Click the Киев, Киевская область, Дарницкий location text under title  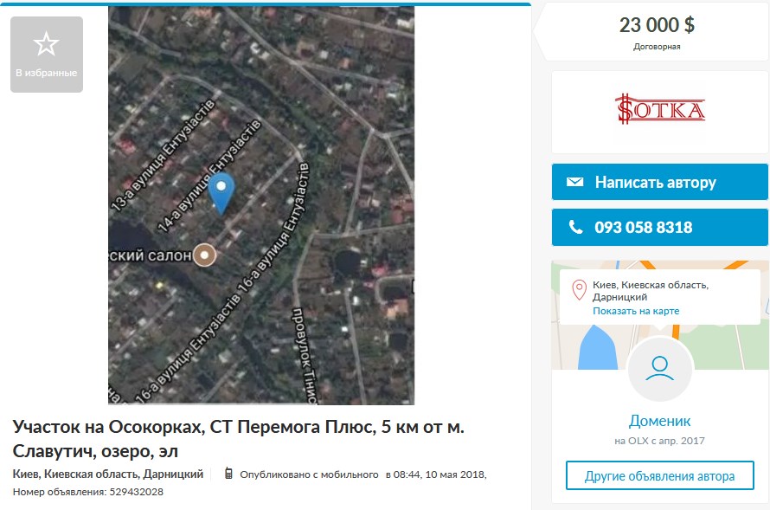pos(108,474)
